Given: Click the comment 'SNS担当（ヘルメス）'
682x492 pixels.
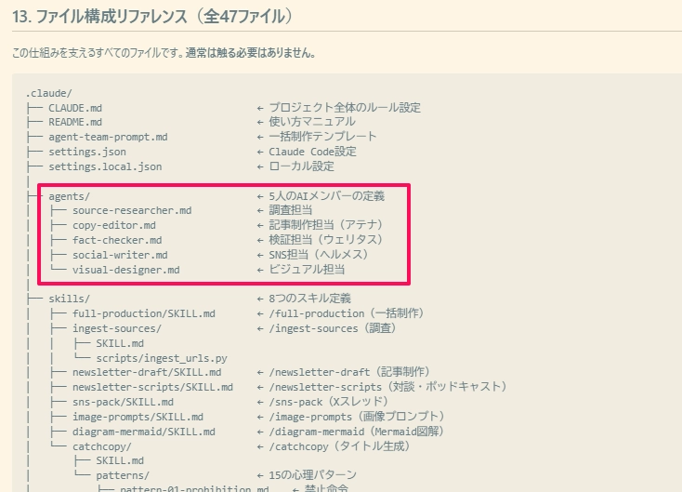Looking at the screenshot, I should click(x=320, y=255).
